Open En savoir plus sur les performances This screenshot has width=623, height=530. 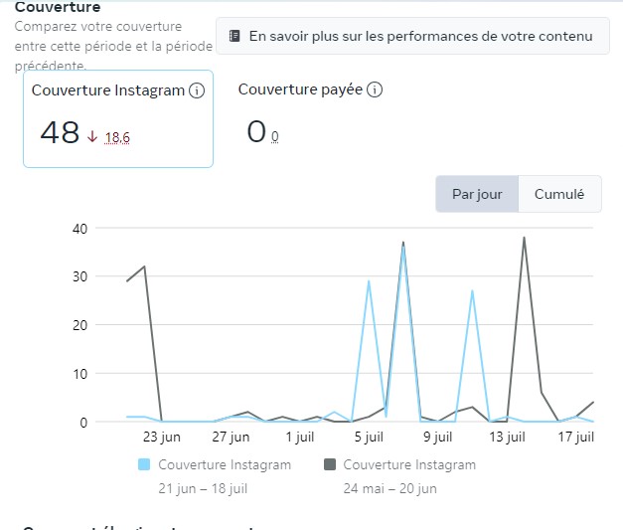pos(412,36)
